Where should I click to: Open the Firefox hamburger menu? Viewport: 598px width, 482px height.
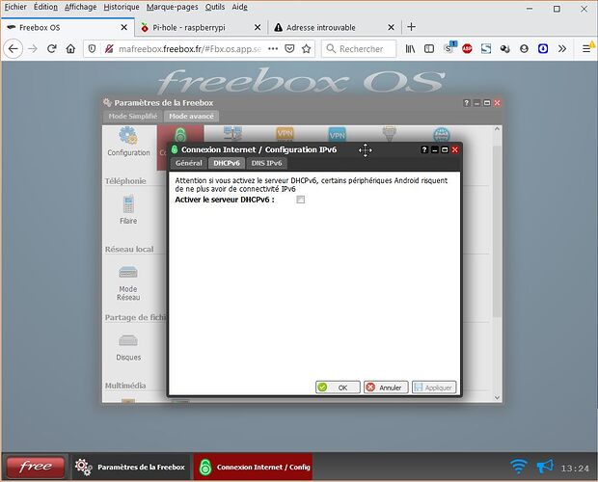pos(586,49)
